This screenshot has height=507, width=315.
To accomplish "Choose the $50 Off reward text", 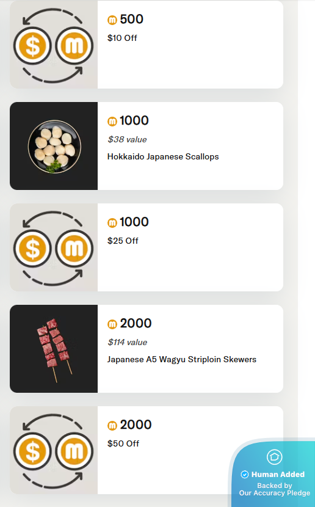I will [123, 443].
